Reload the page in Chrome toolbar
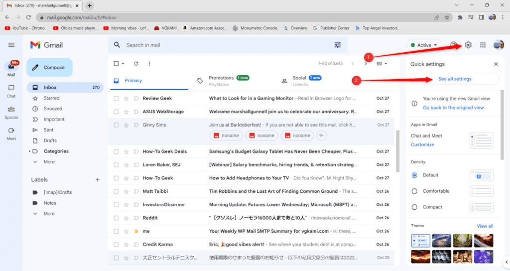The width and height of the screenshot is (510, 271). (x=28, y=17)
